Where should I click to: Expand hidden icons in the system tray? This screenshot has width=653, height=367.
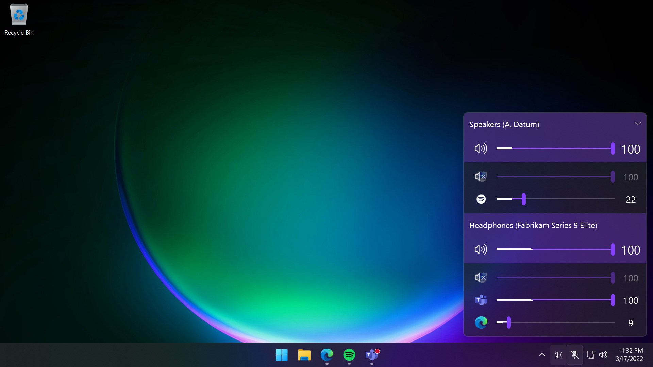541,354
